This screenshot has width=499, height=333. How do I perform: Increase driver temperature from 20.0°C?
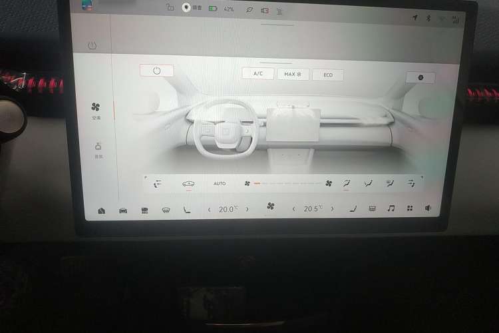coord(248,209)
